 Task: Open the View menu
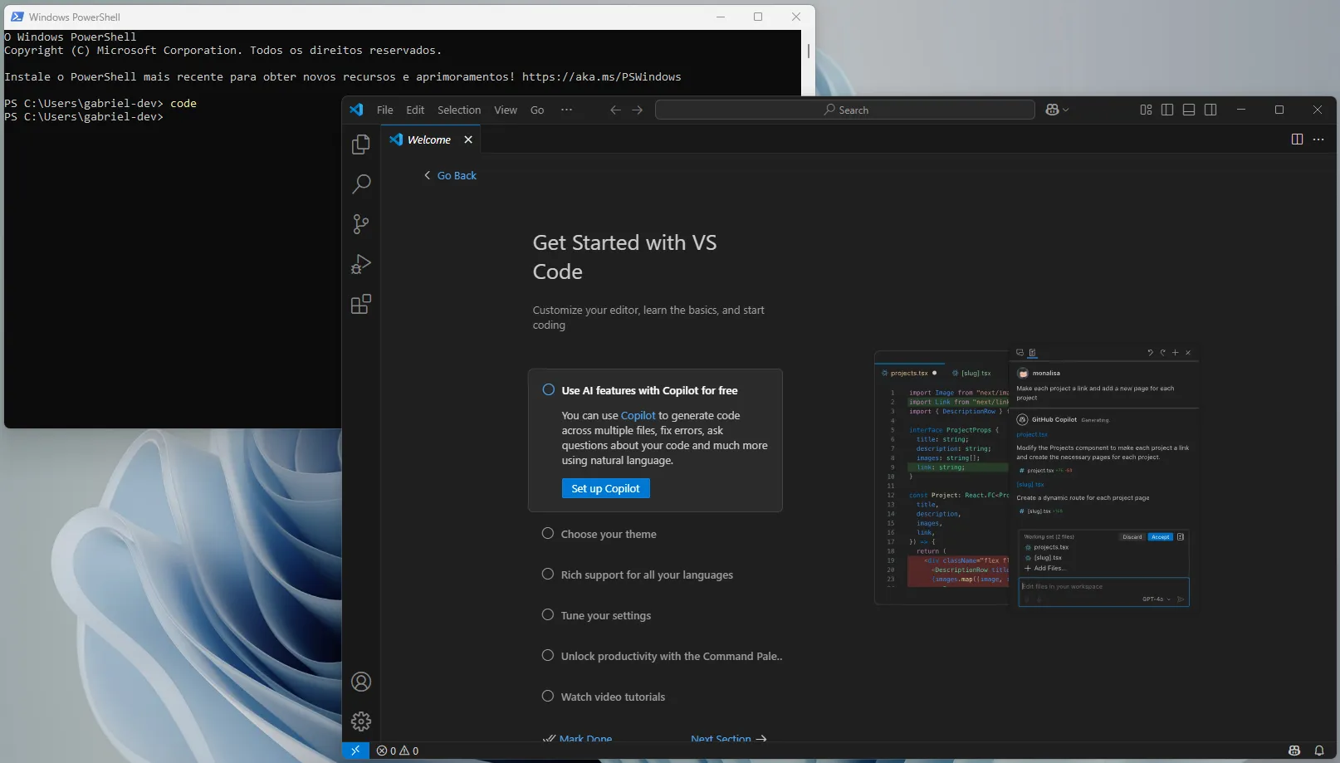(x=506, y=110)
